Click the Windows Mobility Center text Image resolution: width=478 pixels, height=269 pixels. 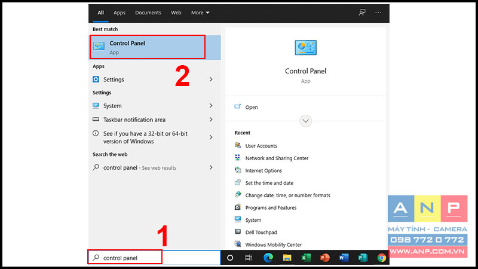tap(274, 244)
